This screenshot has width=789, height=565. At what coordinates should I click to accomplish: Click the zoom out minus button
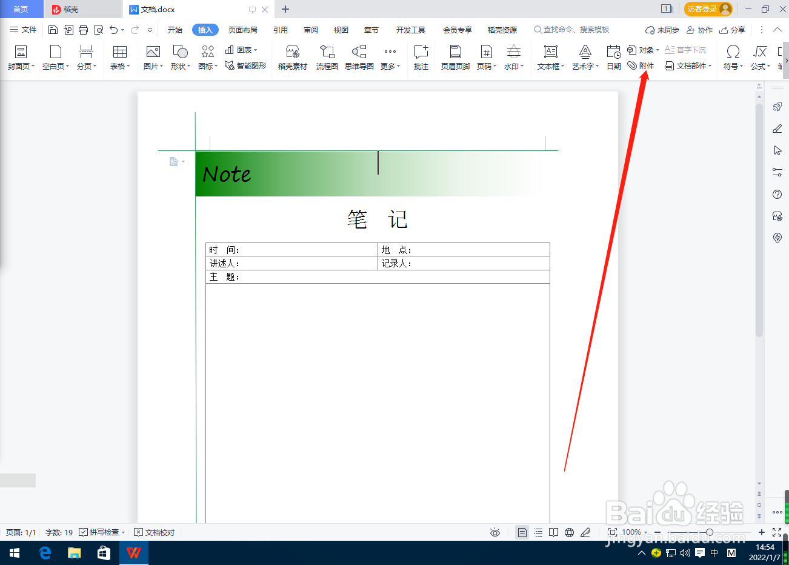657,532
